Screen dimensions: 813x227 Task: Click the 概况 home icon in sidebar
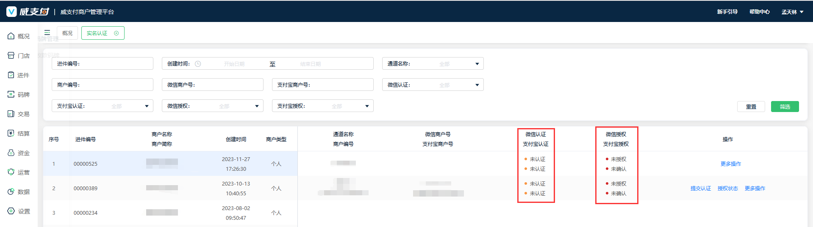[x=11, y=36]
